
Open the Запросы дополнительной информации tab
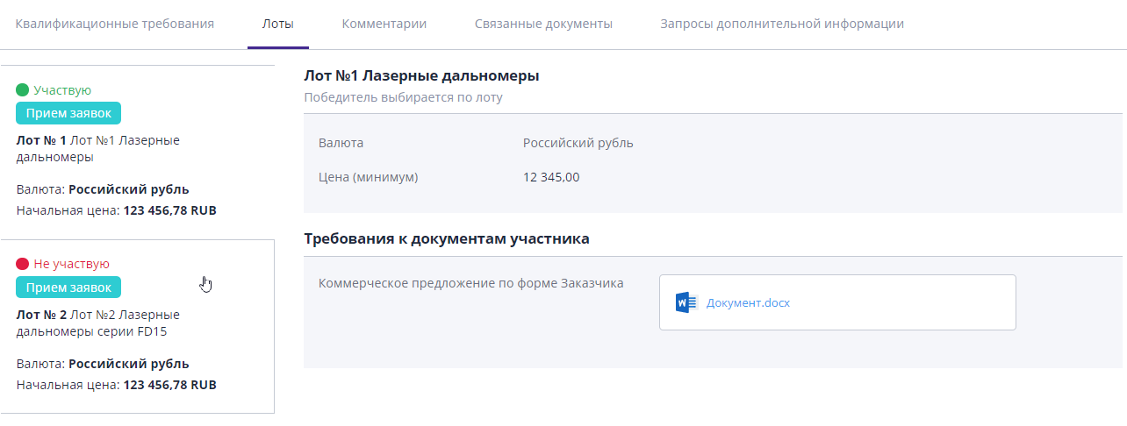781,24
